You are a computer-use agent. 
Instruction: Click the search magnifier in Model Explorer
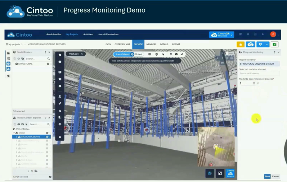tap(49, 59)
